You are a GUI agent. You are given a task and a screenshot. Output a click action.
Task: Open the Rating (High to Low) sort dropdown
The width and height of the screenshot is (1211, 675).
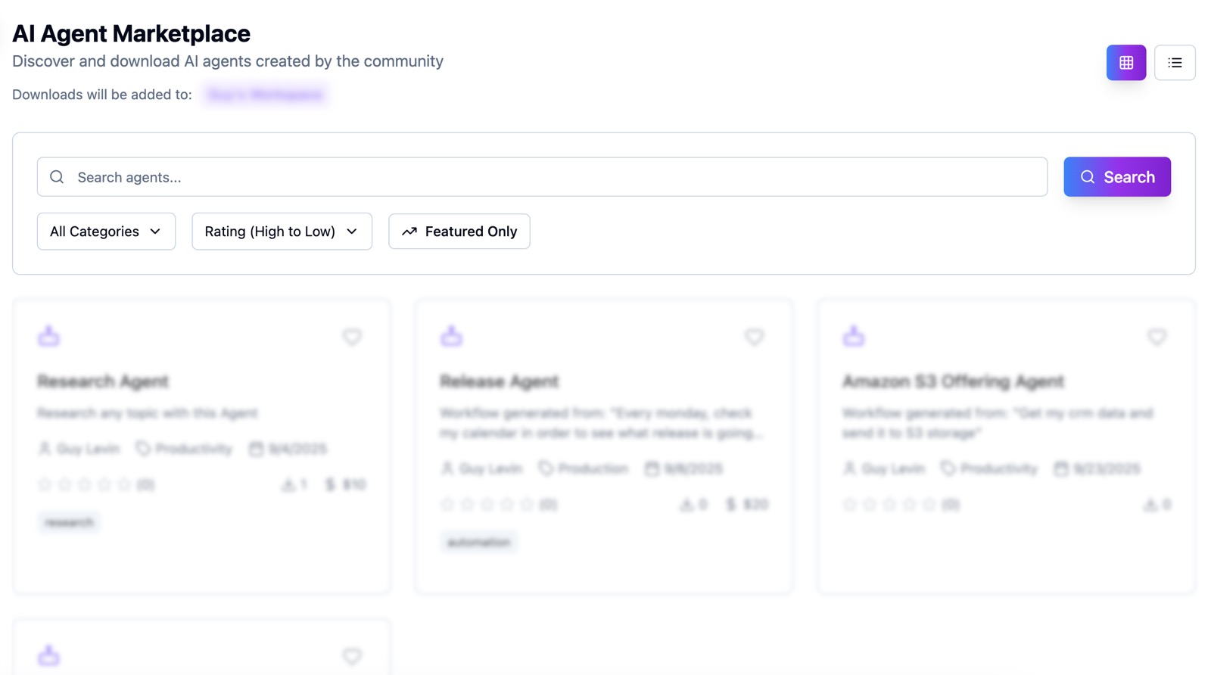click(x=282, y=232)
